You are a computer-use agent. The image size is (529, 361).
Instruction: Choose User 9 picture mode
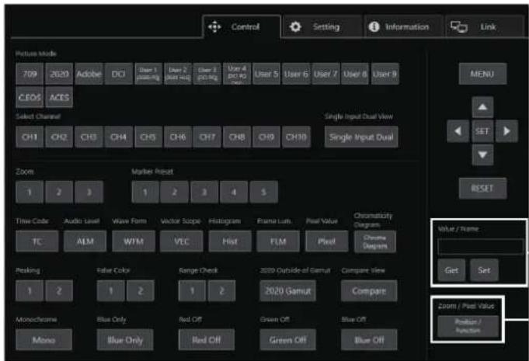(x=385, y=74)
